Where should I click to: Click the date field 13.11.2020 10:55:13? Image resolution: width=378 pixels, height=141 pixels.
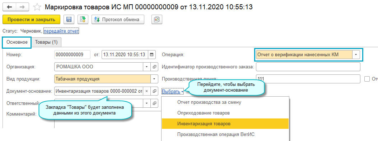click(x=125, y=54)
